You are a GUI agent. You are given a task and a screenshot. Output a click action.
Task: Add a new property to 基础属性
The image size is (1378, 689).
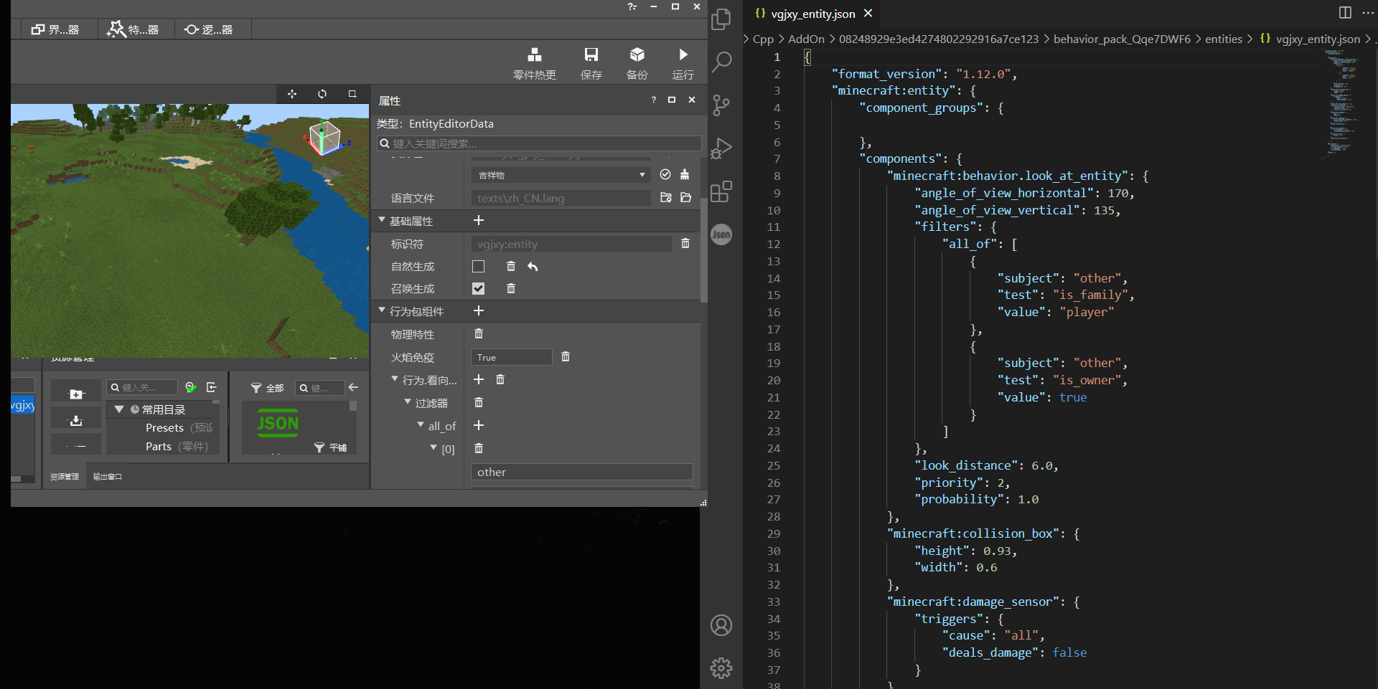479,221
